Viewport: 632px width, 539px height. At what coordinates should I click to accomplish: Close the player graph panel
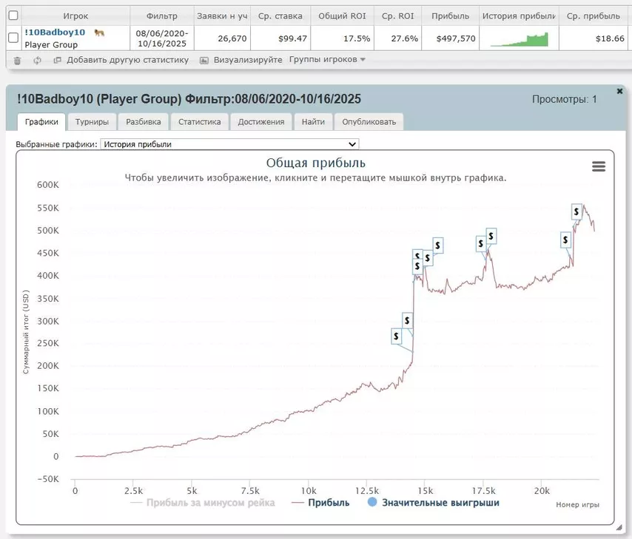[x=619, y=91]
